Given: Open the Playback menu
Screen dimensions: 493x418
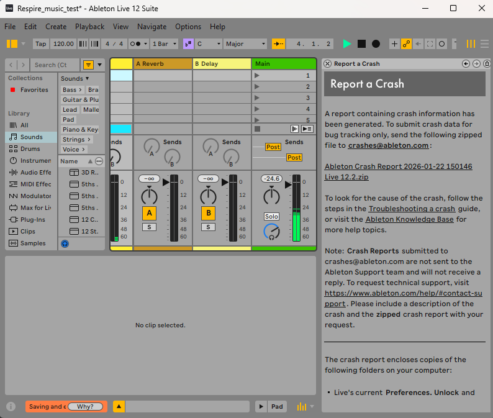Looking at the screenshot, I should 89,27.
